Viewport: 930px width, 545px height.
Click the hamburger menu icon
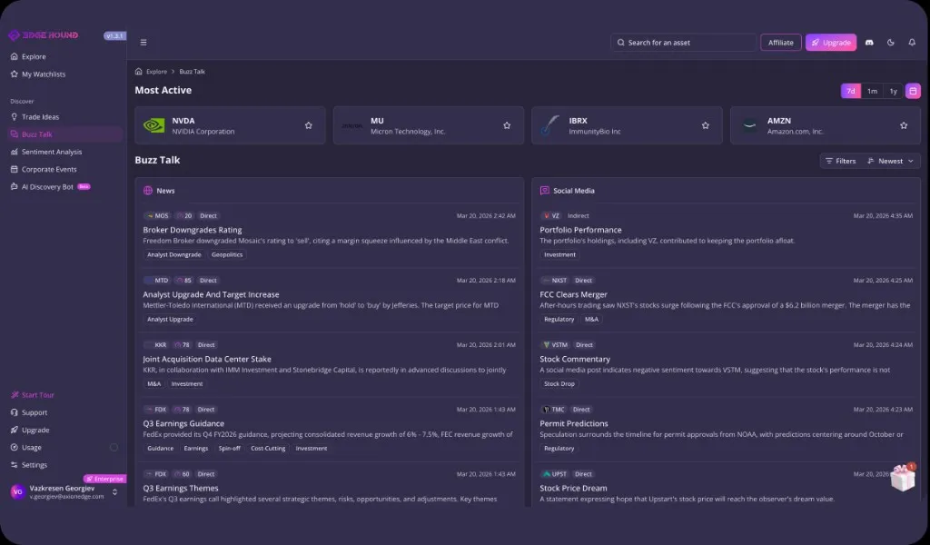point(143,42)
